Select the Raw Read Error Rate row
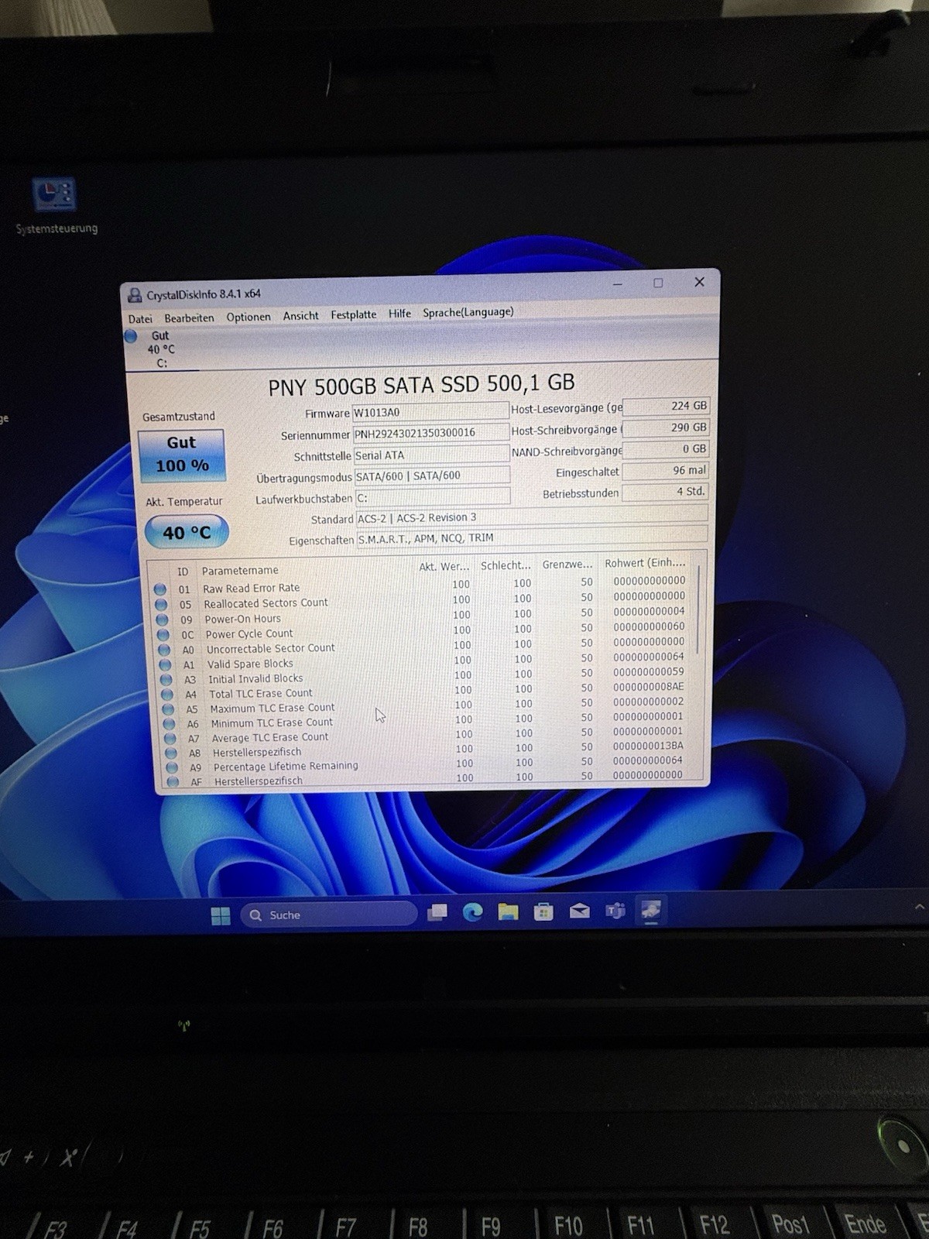 422,585
